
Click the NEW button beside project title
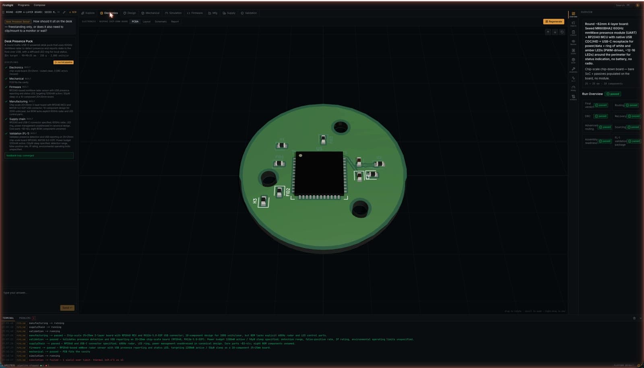73,12
